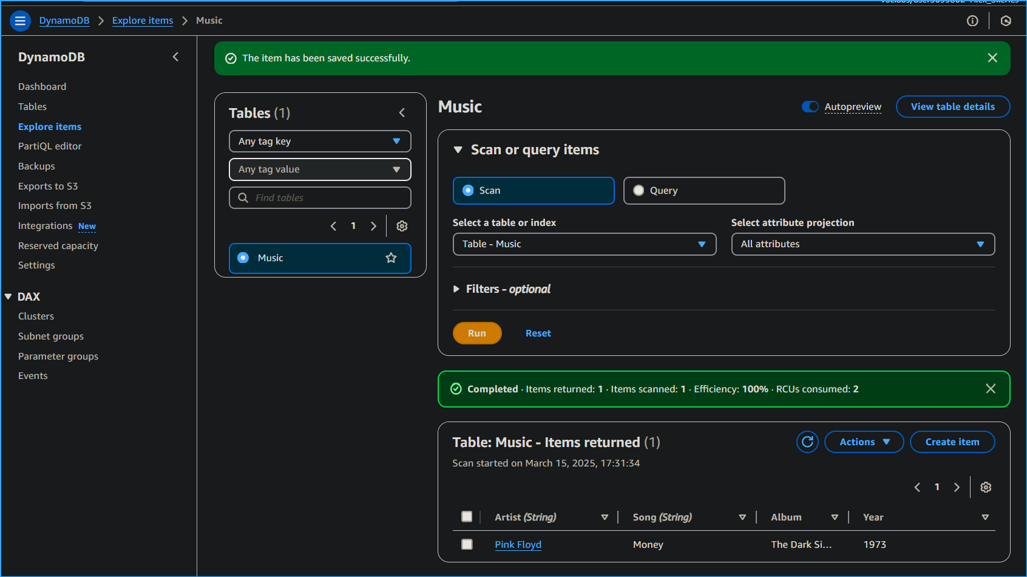1027x577 pixels.
Task: Click the info icon in top bar
Action: pyautogui.click(x=972, y=21)
